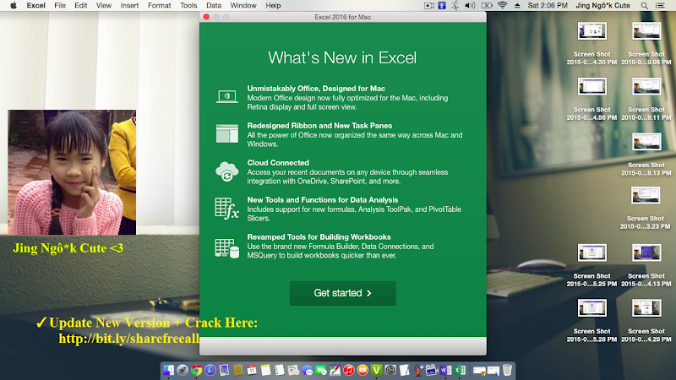Open the Help menu
Viewport: 676px width, 380px height.
click(273, 6)
